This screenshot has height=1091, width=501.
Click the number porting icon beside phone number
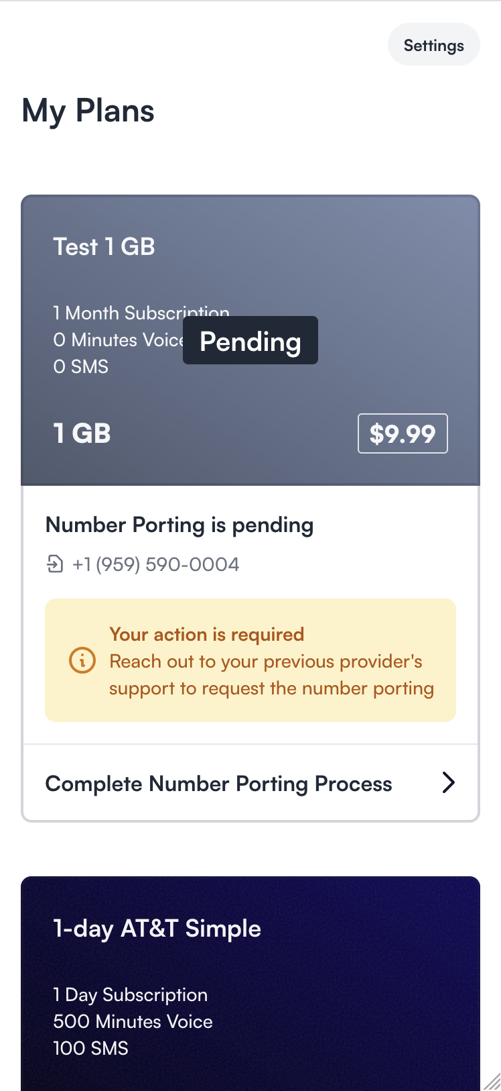(55, 564)
